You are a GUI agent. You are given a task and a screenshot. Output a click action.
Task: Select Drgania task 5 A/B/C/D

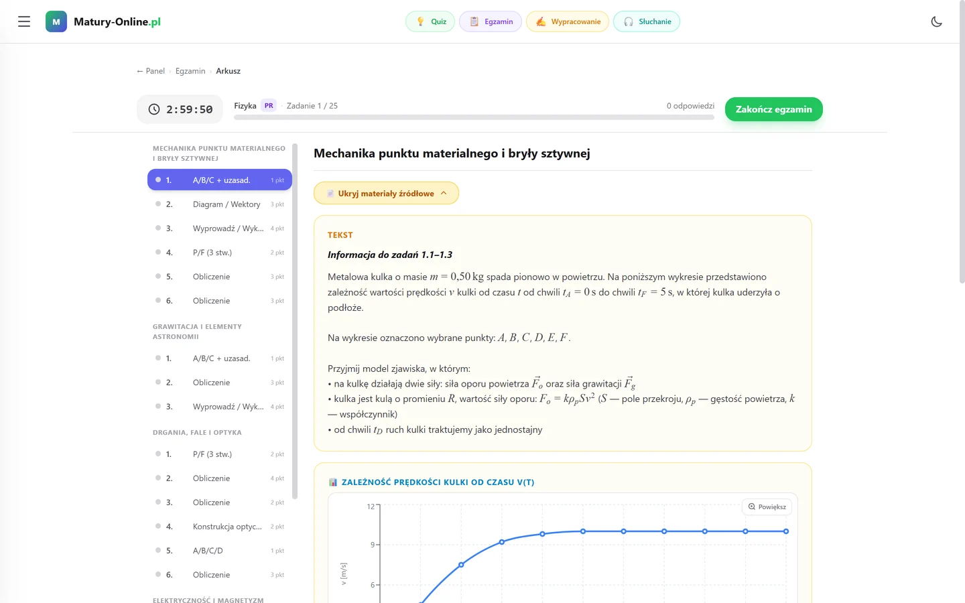220,551
